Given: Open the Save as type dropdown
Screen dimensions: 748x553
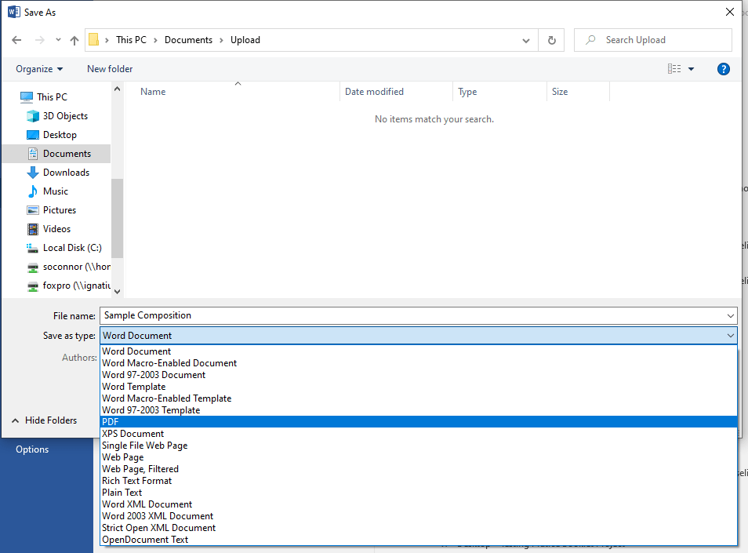Looking at the screenshot, I should click(730, 335).
